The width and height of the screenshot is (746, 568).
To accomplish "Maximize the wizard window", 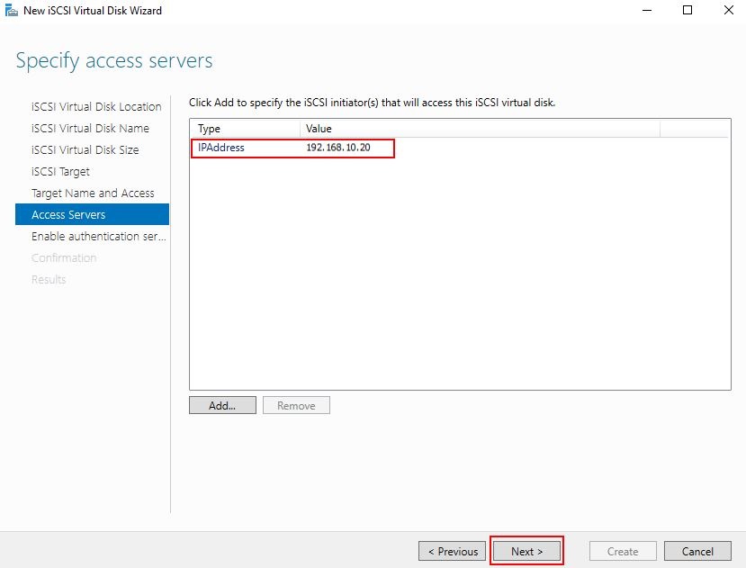I will (687, 10).
